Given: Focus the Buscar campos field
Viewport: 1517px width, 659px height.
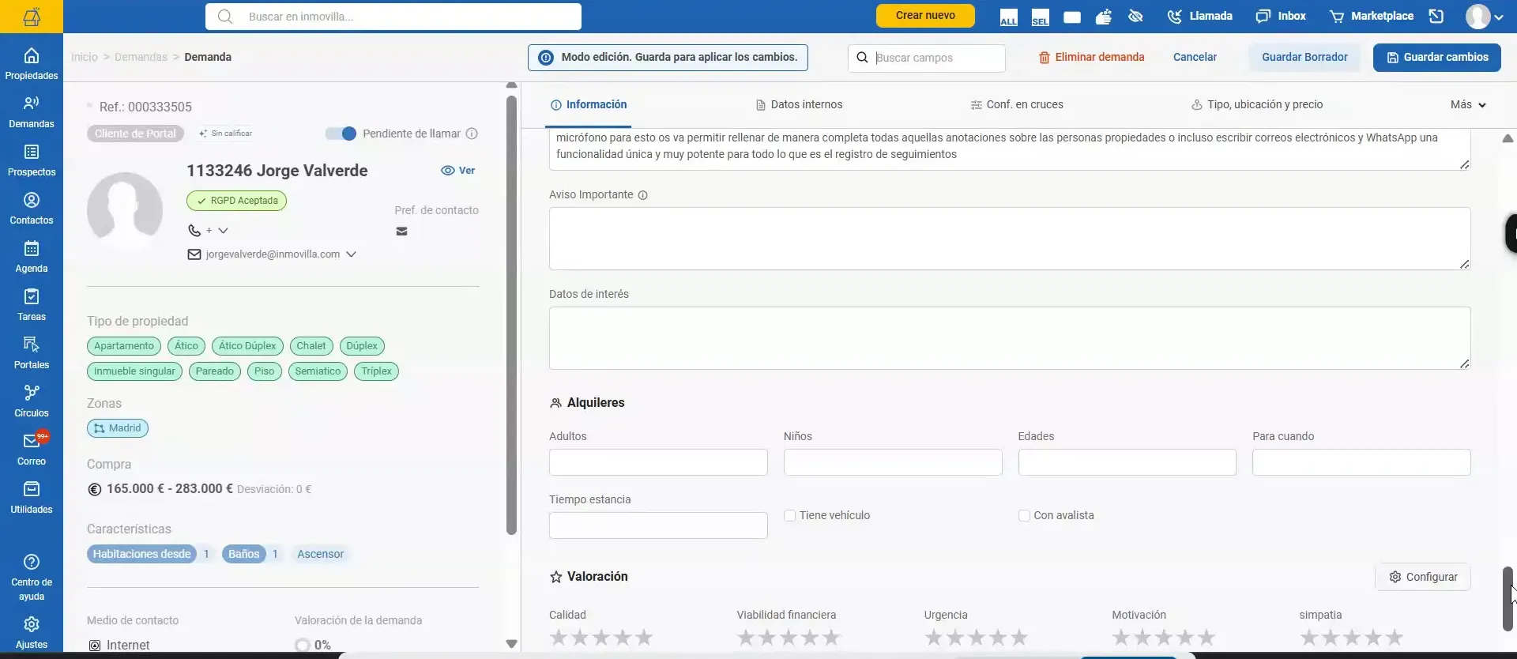Looking at the screenshot, I should coord(927,58).
